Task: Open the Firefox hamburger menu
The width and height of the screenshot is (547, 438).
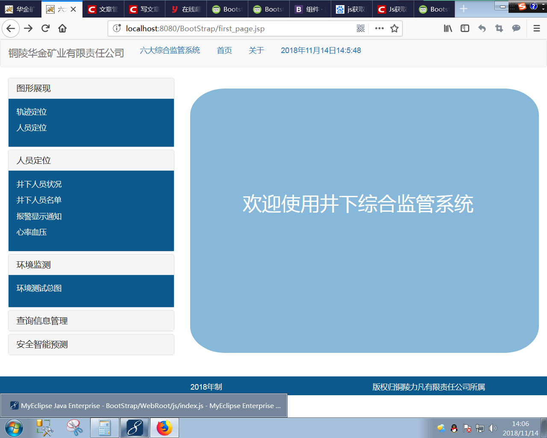Action: coord(536,28)
